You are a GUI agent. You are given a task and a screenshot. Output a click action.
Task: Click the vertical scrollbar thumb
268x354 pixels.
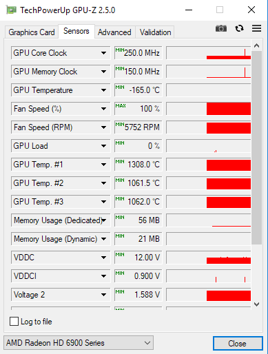click(x=256, y=147)
